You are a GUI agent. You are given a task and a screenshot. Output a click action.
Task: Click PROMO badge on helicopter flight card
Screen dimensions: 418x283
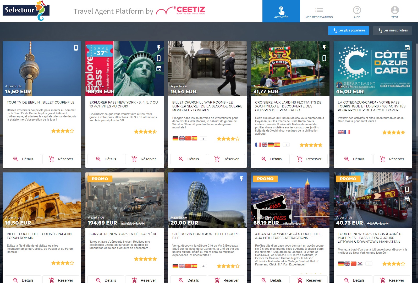click(x=100, y=179)
